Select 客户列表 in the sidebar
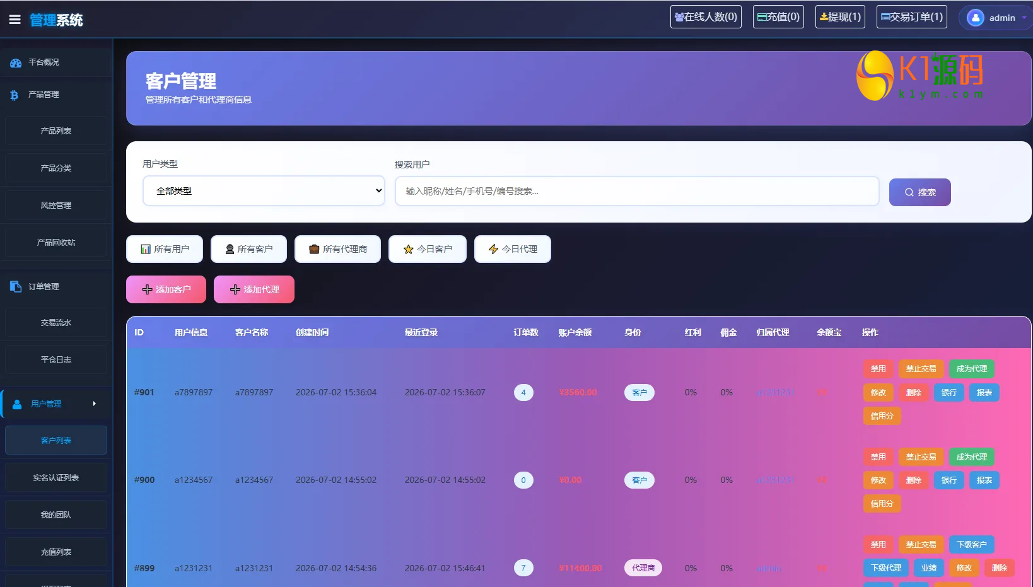 [x=56, y=440]
